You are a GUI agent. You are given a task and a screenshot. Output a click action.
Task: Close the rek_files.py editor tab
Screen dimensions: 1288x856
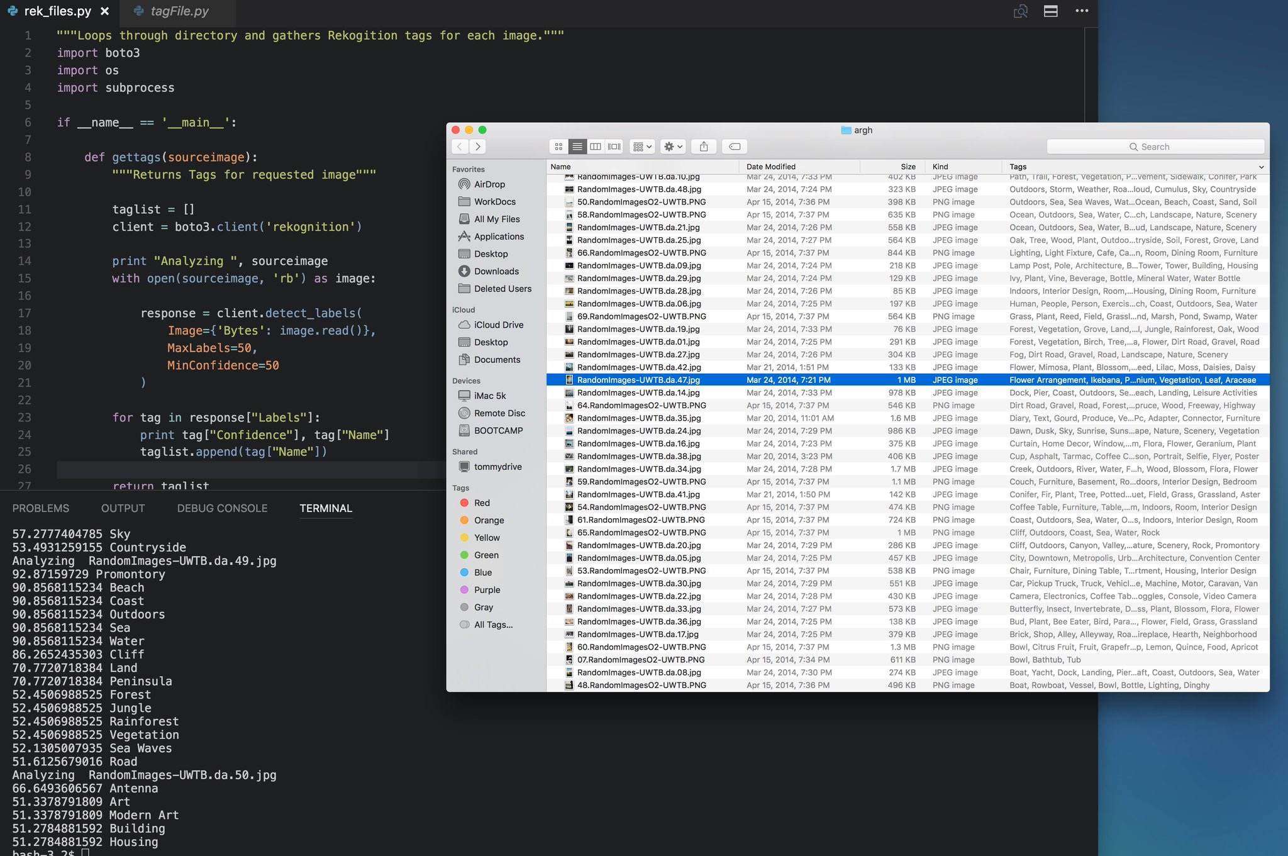click(105, 11)
